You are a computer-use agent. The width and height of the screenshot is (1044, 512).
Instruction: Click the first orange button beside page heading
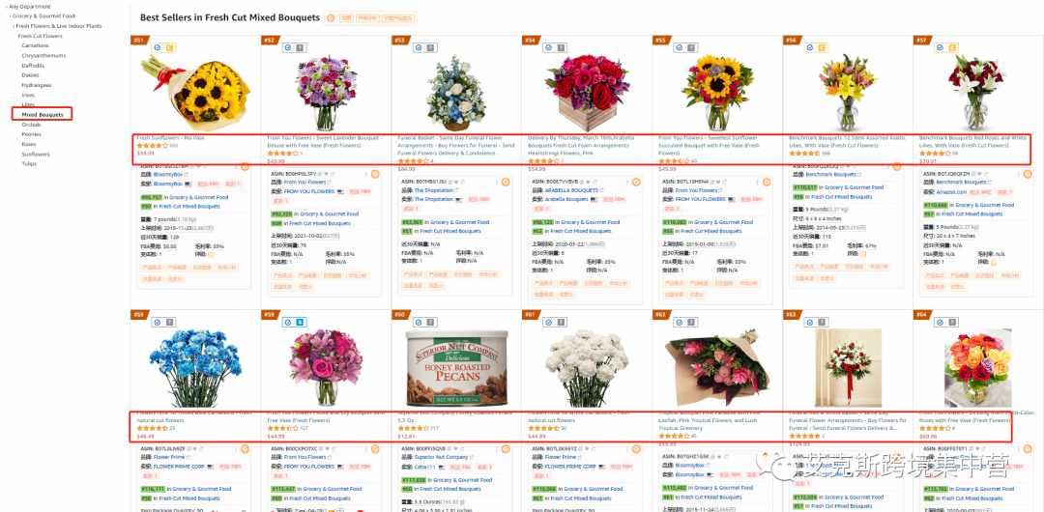[345, 18]
